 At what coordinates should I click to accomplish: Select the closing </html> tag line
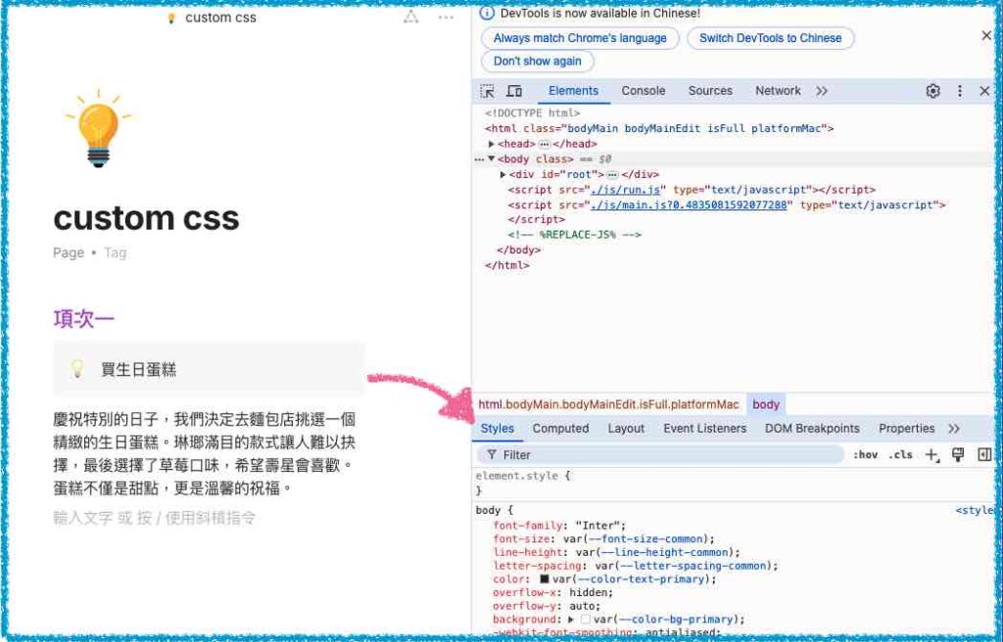(507, 265)
